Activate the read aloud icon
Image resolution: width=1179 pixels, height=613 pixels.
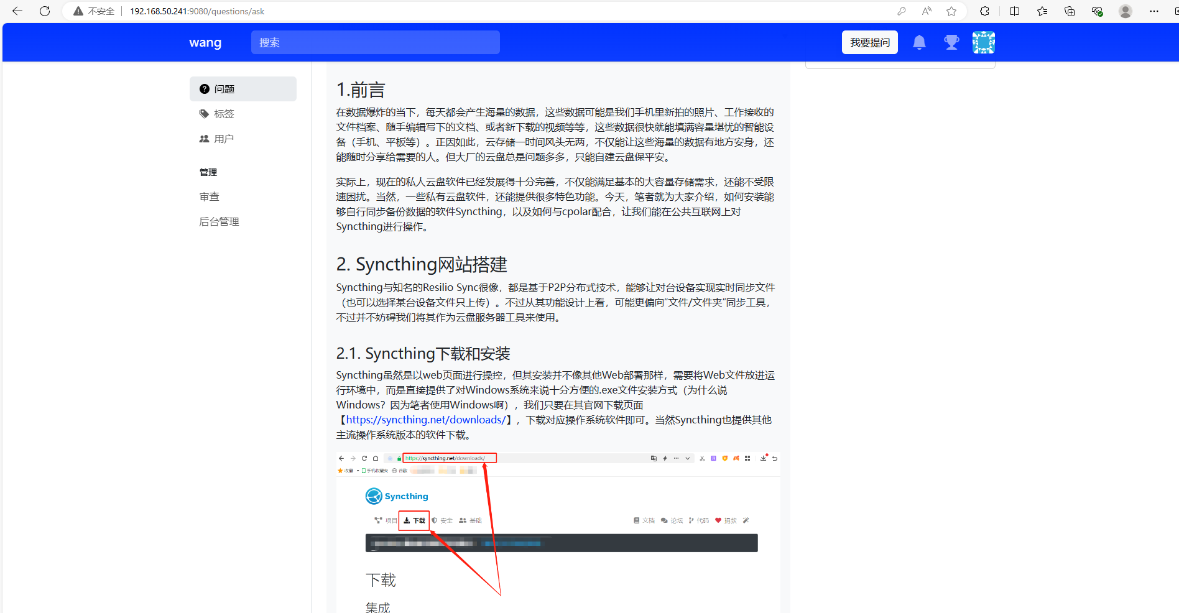927,11
